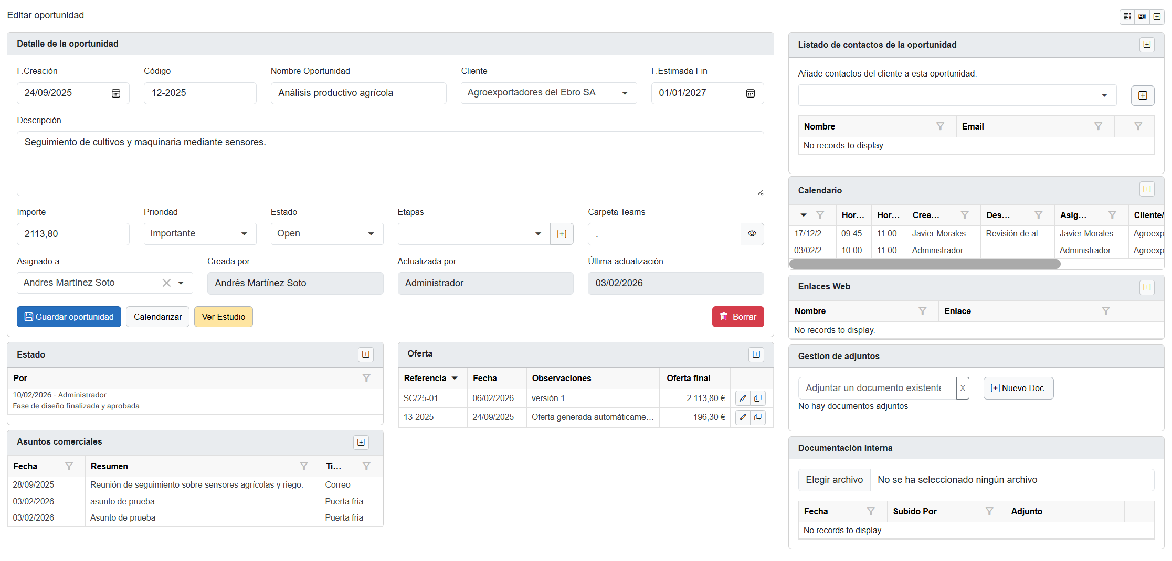Click the Guardar oportunidad button
Screen dimensions: 1172x561
(x=69, y=317)
